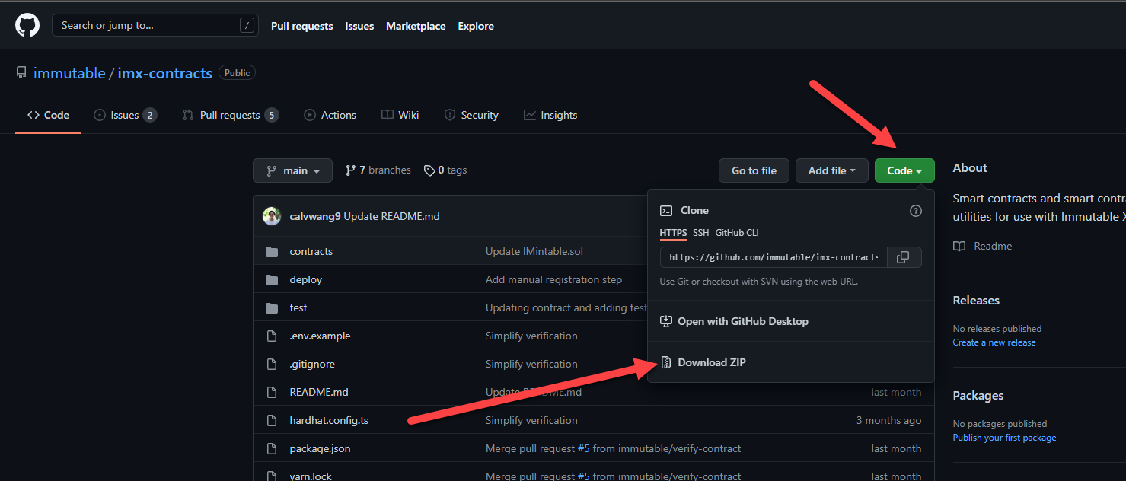Select the SSH clone tab
The image size is (1126, 481).
click(700, 233)
